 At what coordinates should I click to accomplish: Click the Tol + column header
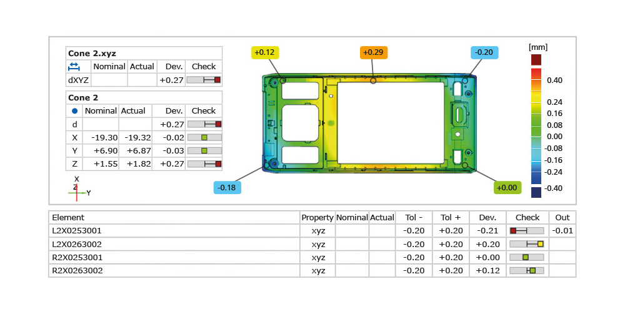tap(450, 218)
